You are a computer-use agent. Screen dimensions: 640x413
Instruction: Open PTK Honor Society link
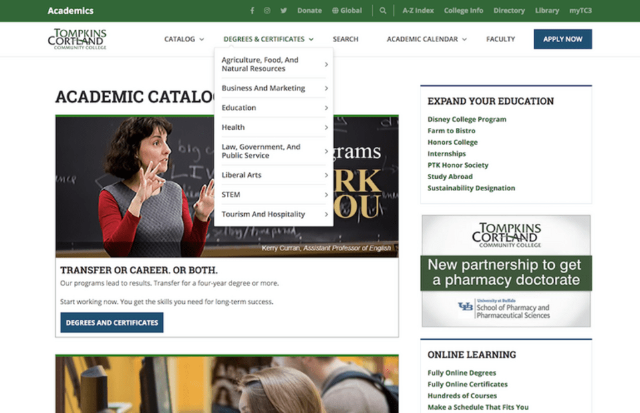click(x=458, y=165)
